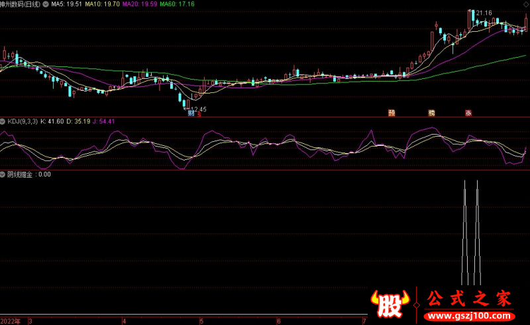Image resolution: width=530 pixels, height=325 pixels.
Task: Select the MA20 moving average label
Action: coord(140,4)
